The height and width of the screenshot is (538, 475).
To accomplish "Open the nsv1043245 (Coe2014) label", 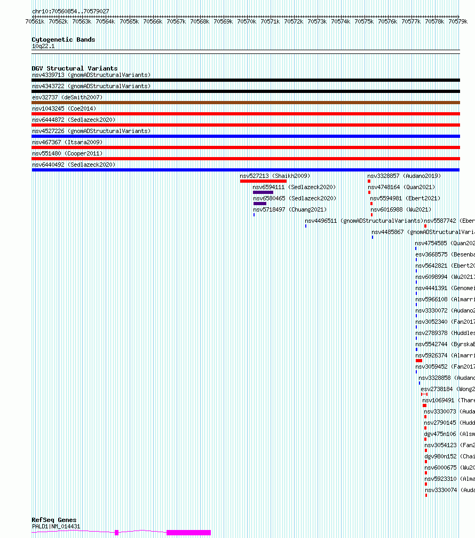I will 64,108.
